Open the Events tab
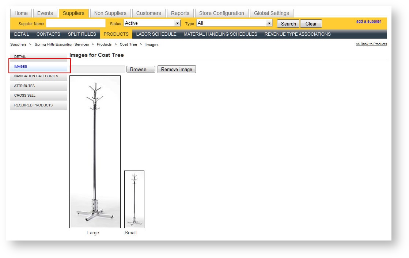This screenshot has height=258, width=409. tap(45, 13)
